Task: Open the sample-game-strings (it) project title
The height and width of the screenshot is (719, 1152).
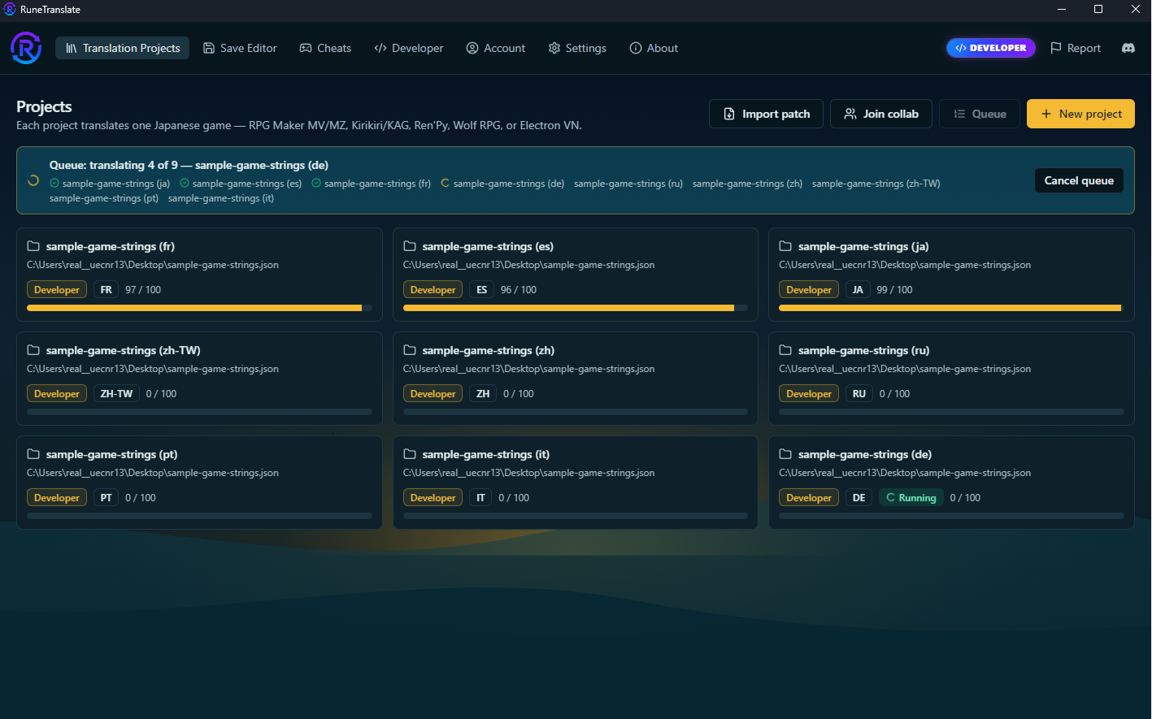Action: 486,454
